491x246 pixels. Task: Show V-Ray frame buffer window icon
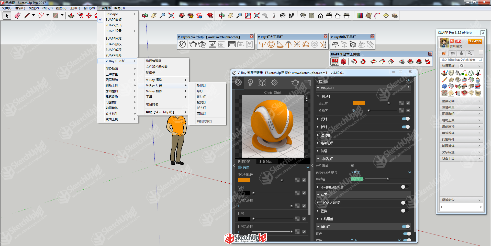pos(232,44)
